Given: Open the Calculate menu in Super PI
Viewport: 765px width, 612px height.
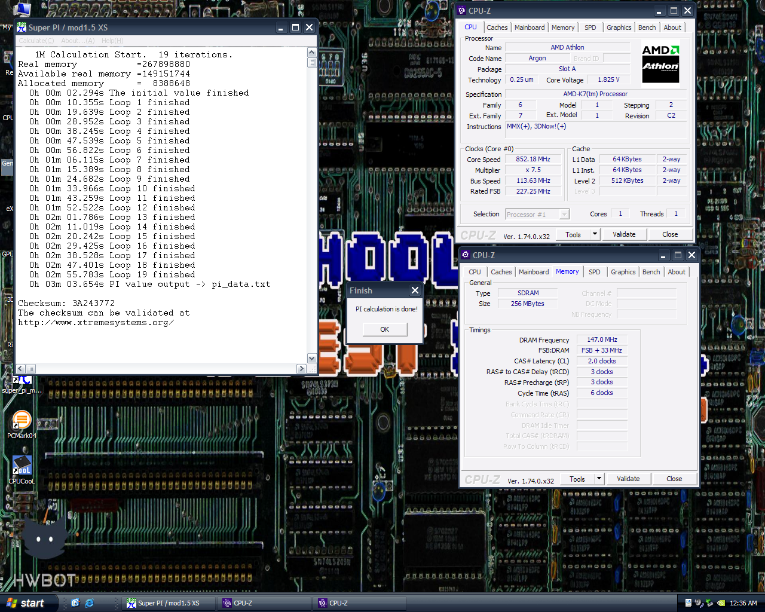Looking at the screenshot, I should [36, 41].
